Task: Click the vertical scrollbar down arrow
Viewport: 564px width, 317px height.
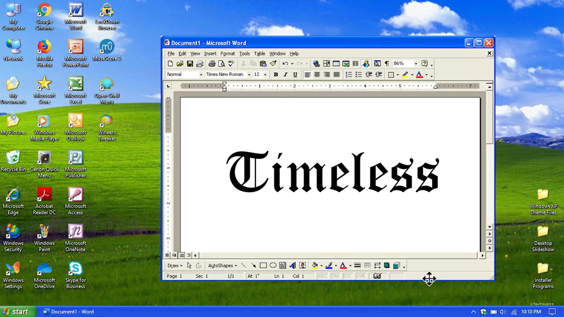Action: [x=489, y=227]
